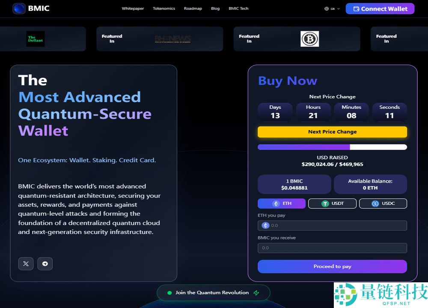The image size is (428, 308).
Task: Click the 'ETH you pay' label
Action: click(271, 215)
